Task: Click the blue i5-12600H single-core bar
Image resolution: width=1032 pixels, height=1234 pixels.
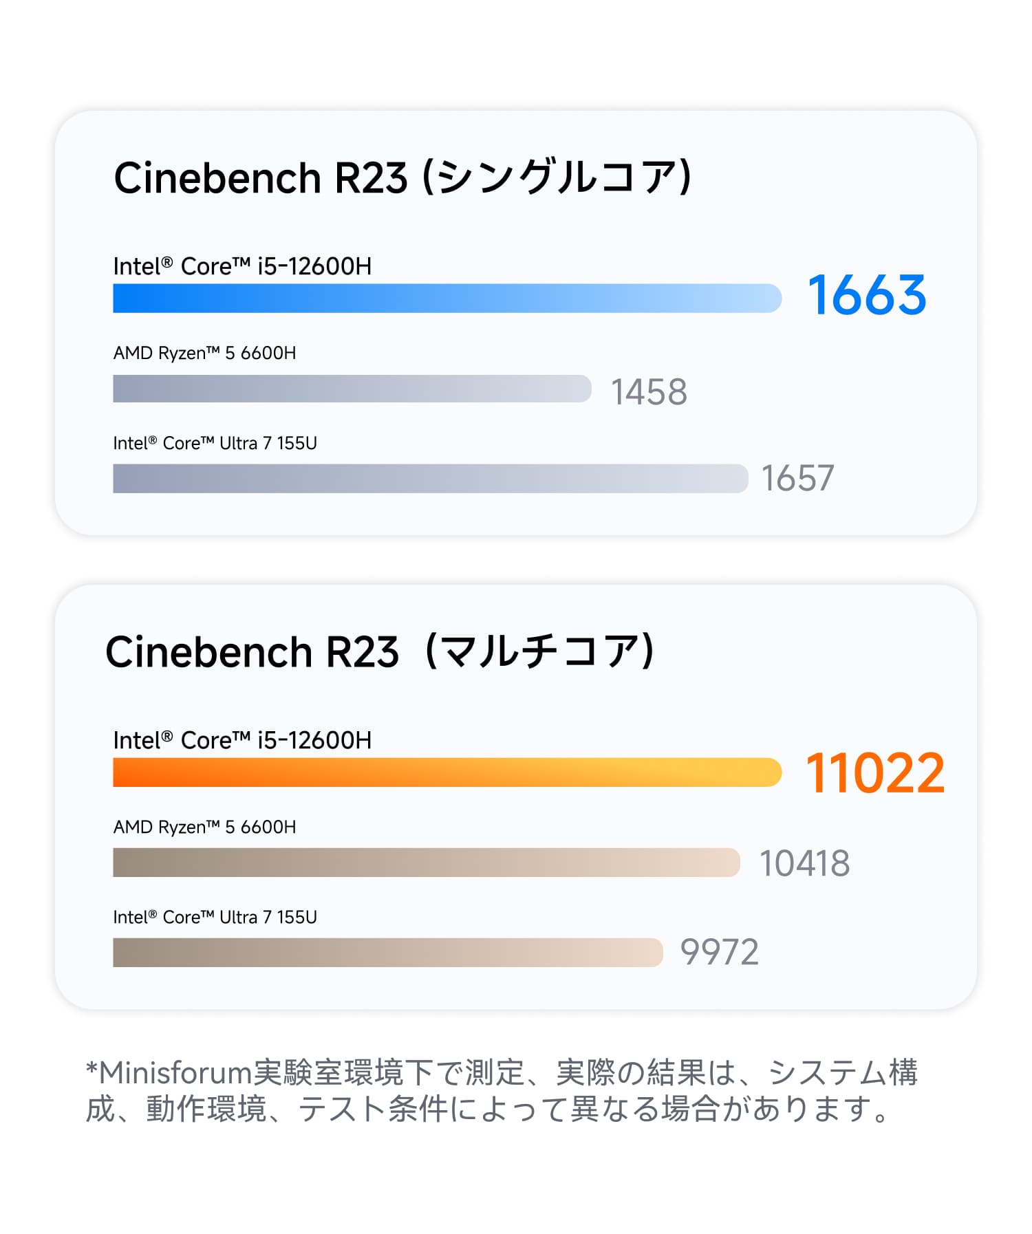Action: point(447,299)
